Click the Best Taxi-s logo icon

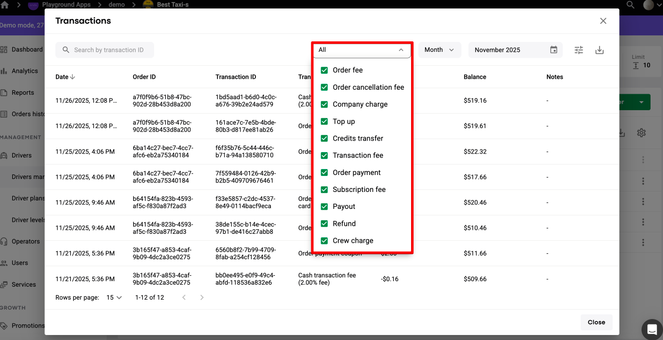(148, 5)
